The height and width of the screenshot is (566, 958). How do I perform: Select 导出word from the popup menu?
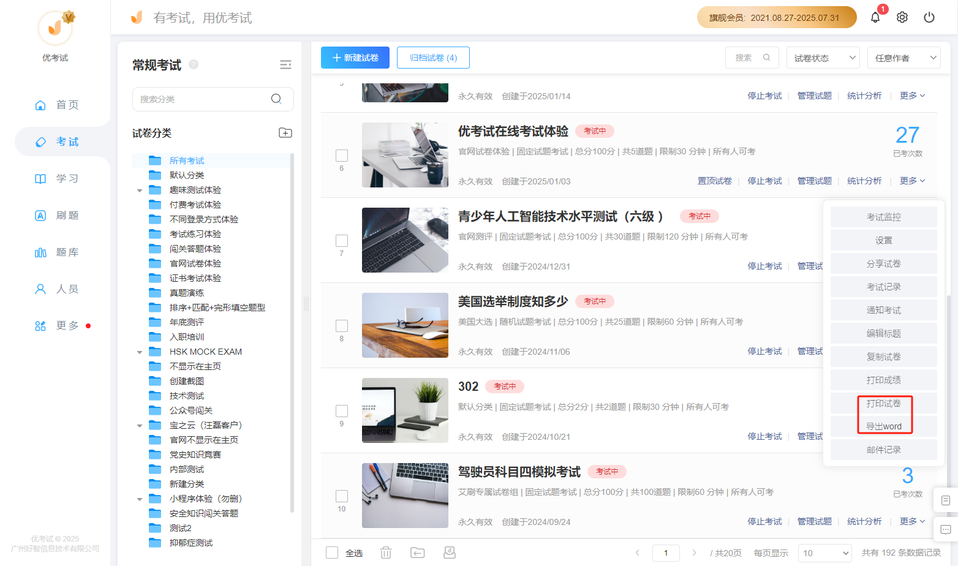pos(884,426)
